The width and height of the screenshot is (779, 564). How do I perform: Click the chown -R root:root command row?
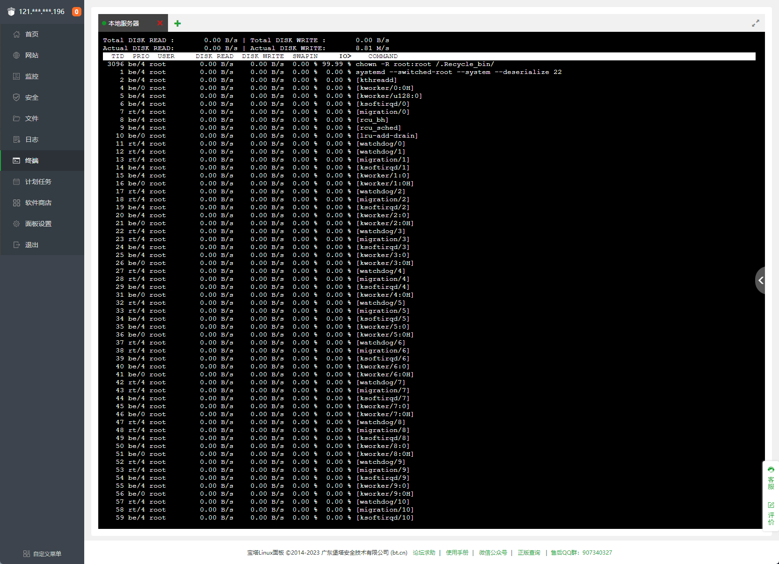429,64
